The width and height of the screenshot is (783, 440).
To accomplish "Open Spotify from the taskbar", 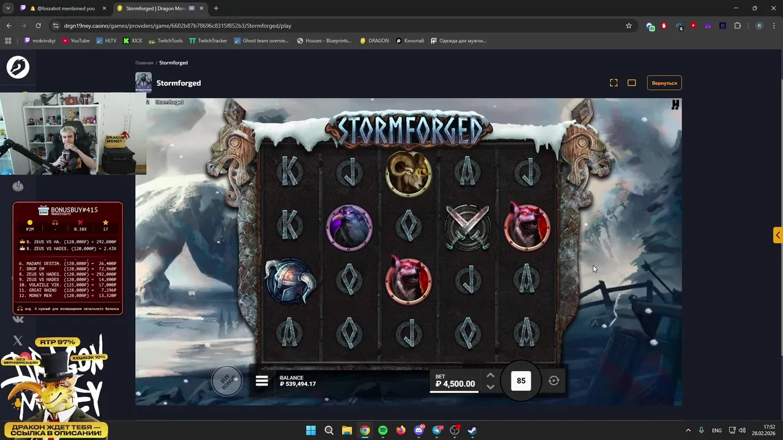I will click(x=383, y=430).
